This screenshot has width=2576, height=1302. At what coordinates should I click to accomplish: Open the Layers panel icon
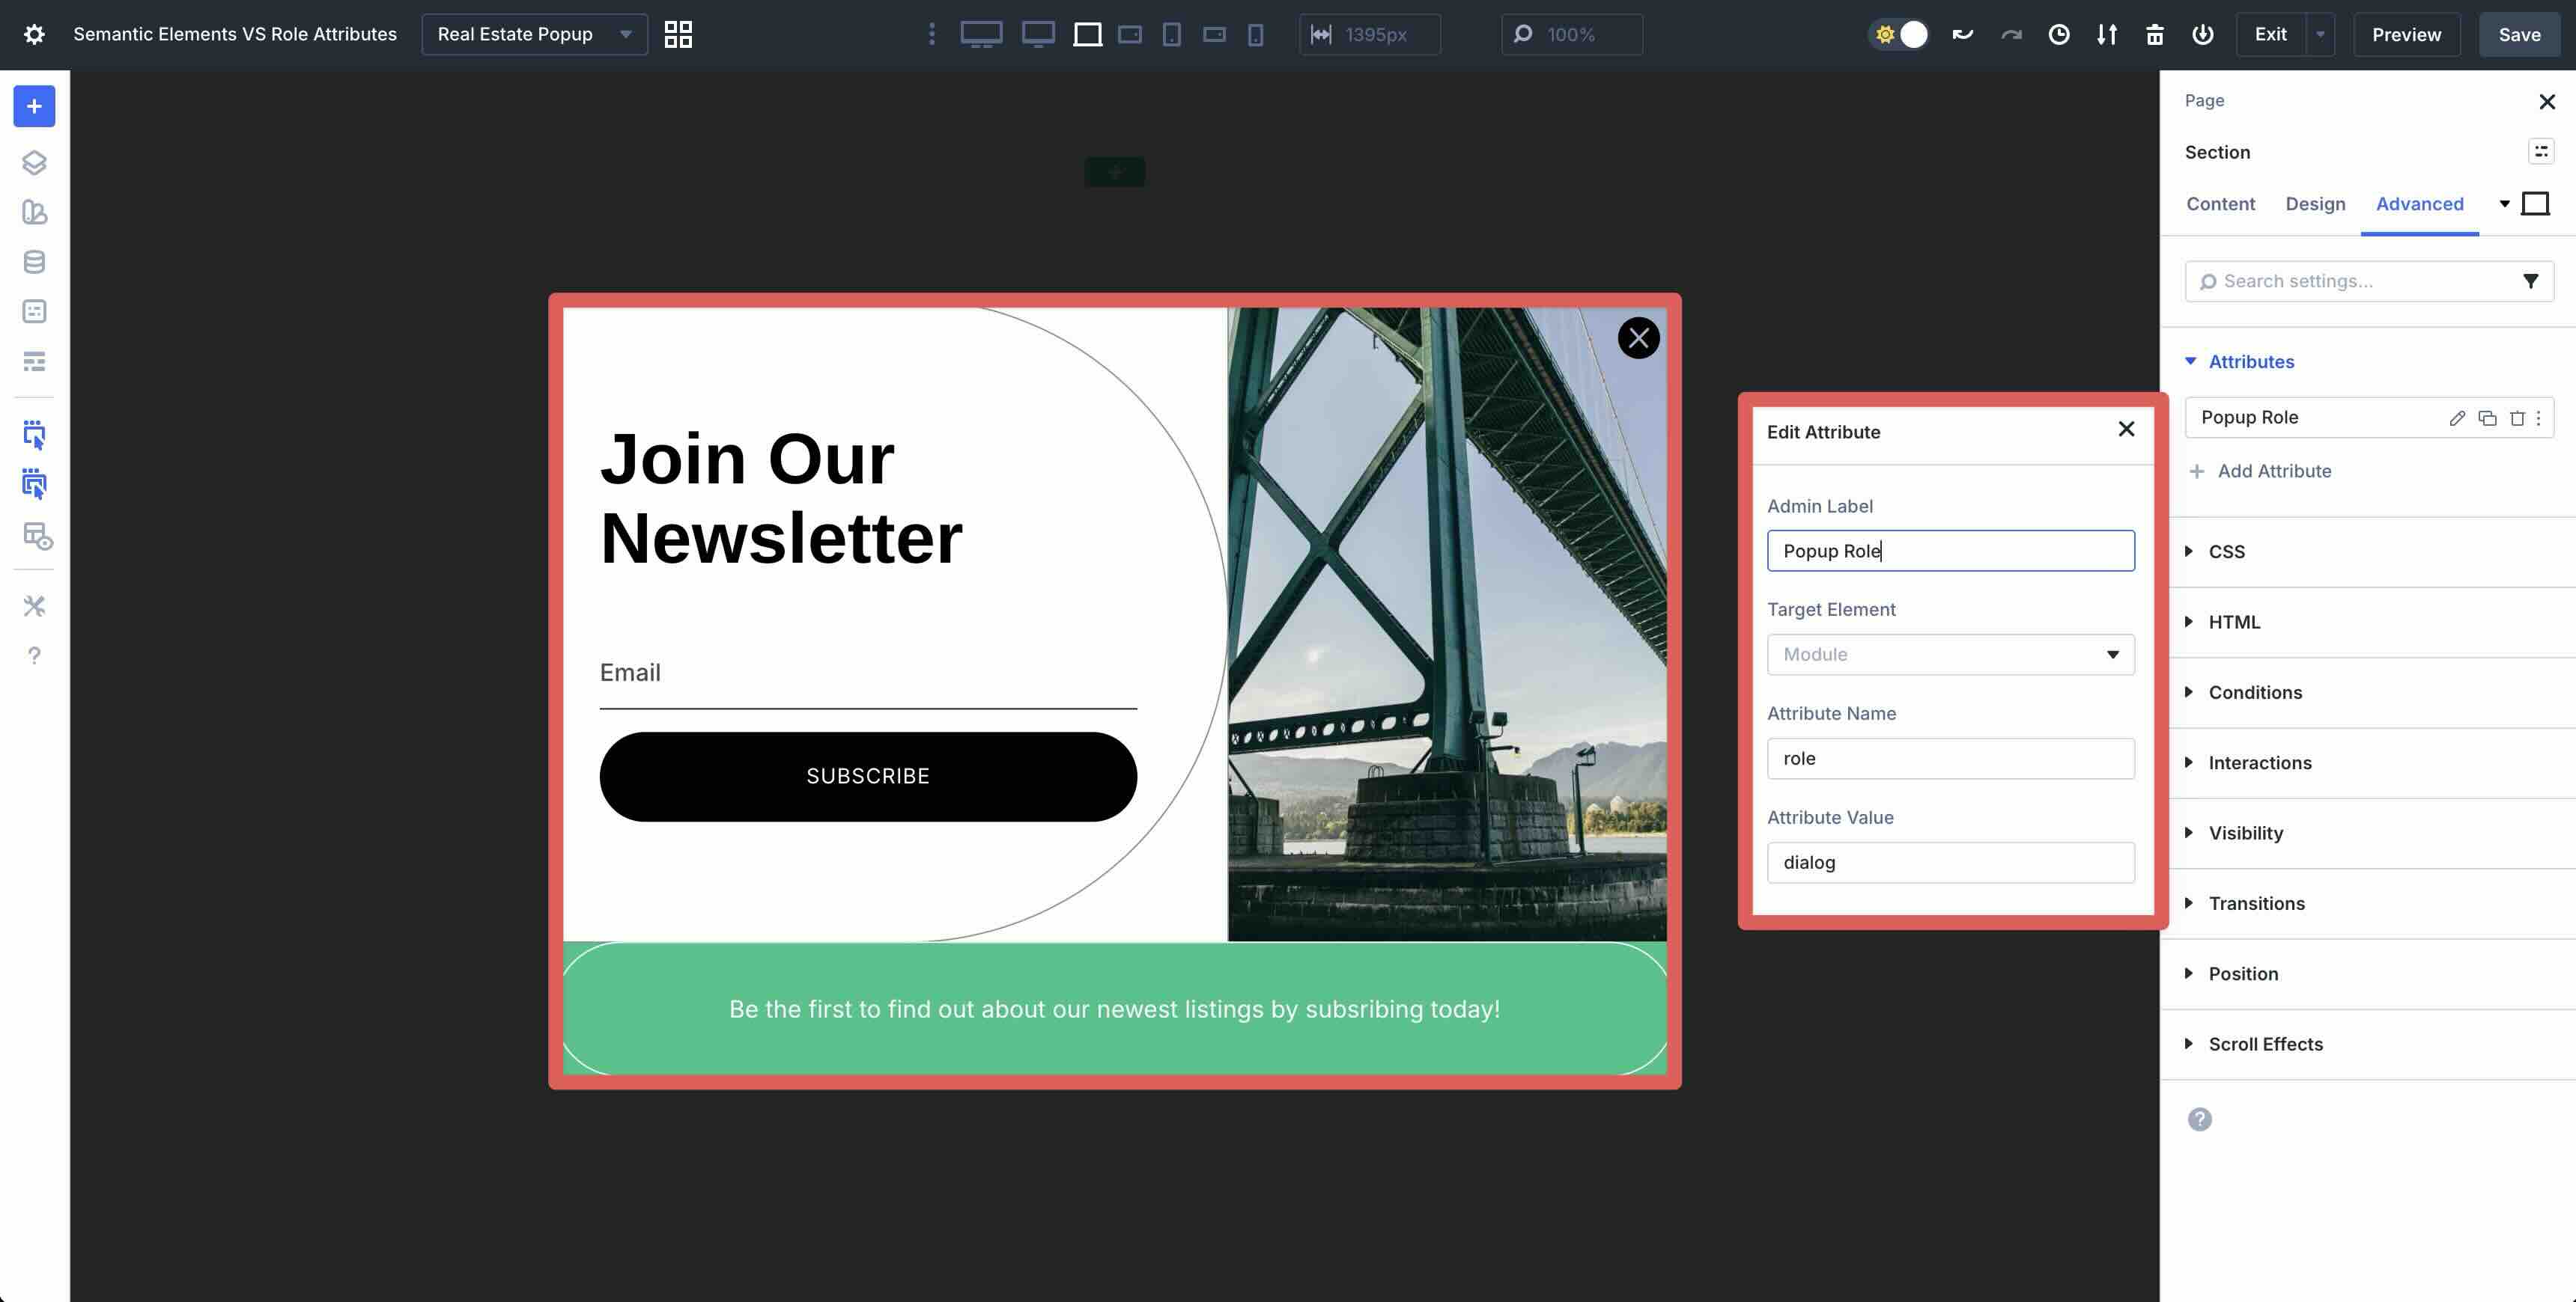pos(34,162)
